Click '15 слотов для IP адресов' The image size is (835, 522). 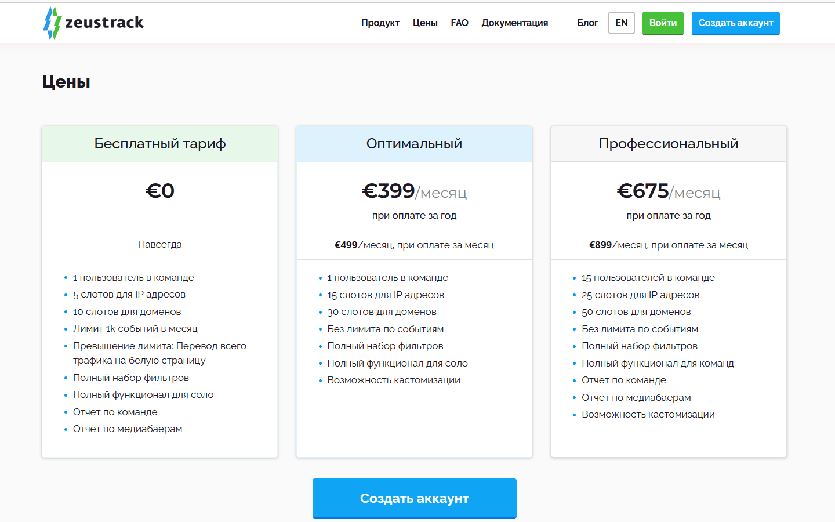pyautogui.click(x=386, y=295)
